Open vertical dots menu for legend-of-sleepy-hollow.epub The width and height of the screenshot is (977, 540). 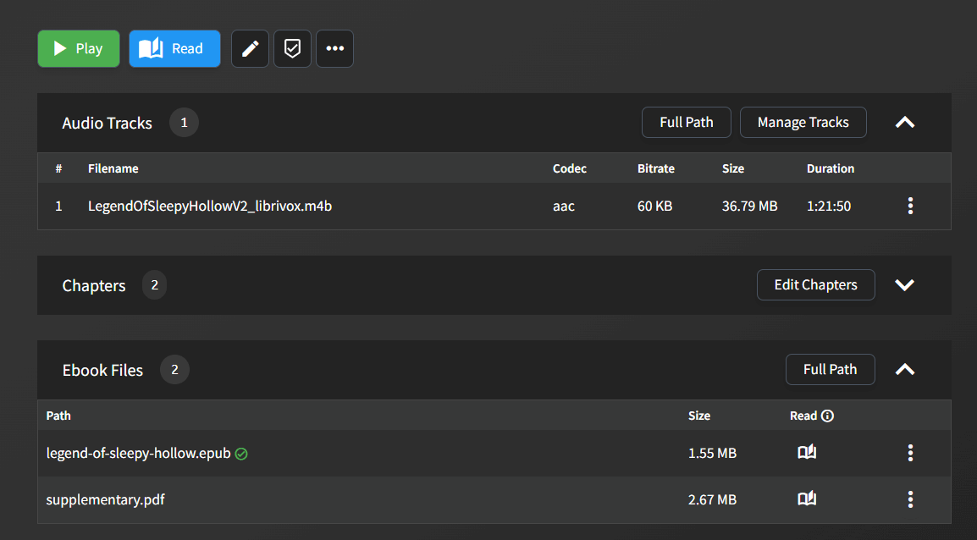tap(910, 453)
